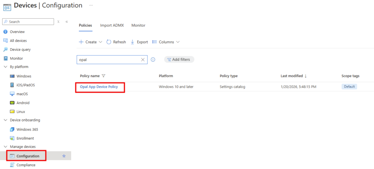Open the more options ellipsis in header
The width and height of the screenshot is (374, 169).
(x=91, y=5)
